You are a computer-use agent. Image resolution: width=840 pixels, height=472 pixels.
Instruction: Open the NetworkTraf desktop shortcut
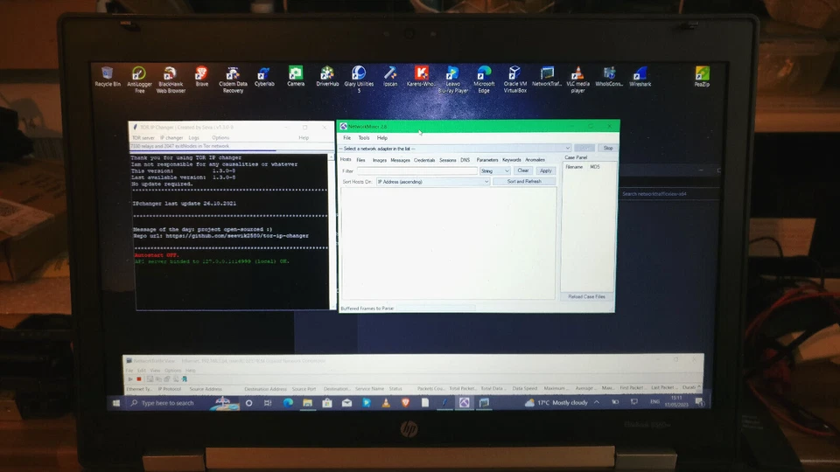tap(546, 77)
